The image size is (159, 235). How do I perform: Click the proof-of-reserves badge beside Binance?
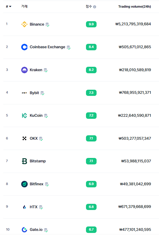click(47, 25)
